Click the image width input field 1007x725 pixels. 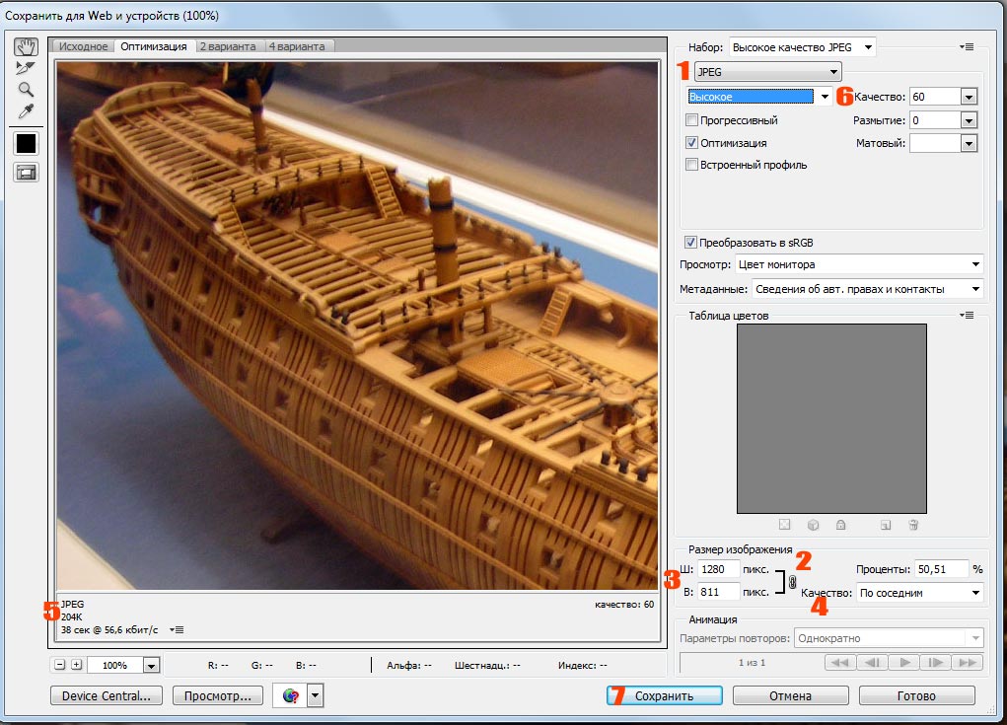(719, 569)
